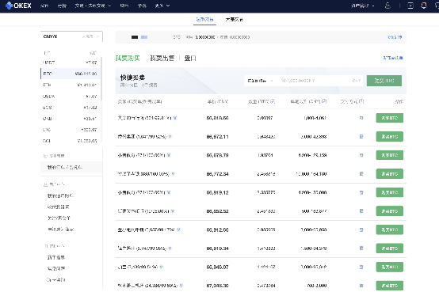439x292 pixels.
Task: Click payment method icon in 66,878.78 row
Action: coord(361,155)
